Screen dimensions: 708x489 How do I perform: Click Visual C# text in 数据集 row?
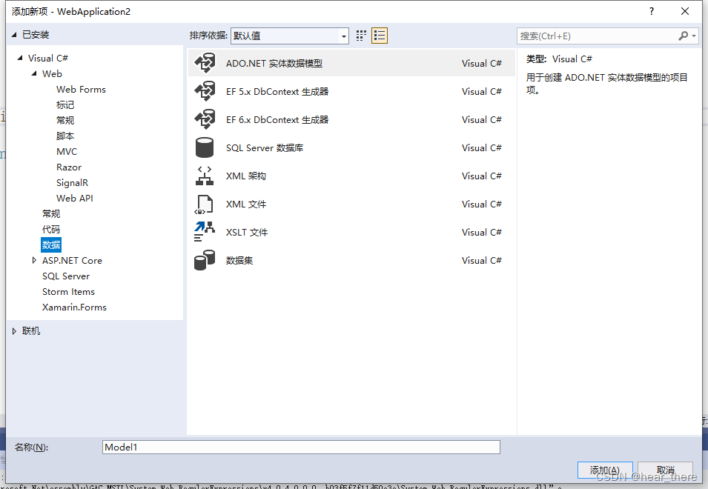(481, 260)
